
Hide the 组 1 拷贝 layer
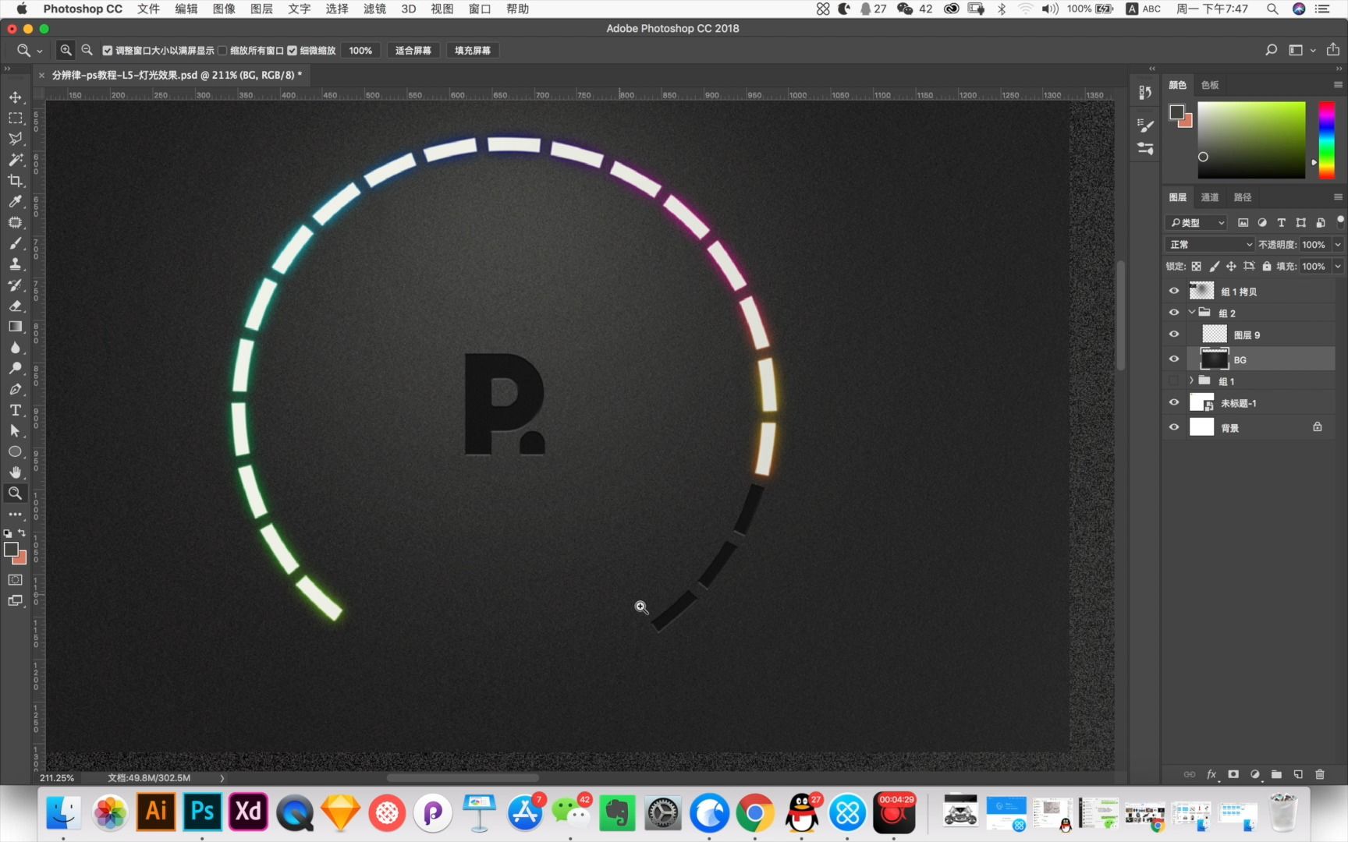(1174, 291)
